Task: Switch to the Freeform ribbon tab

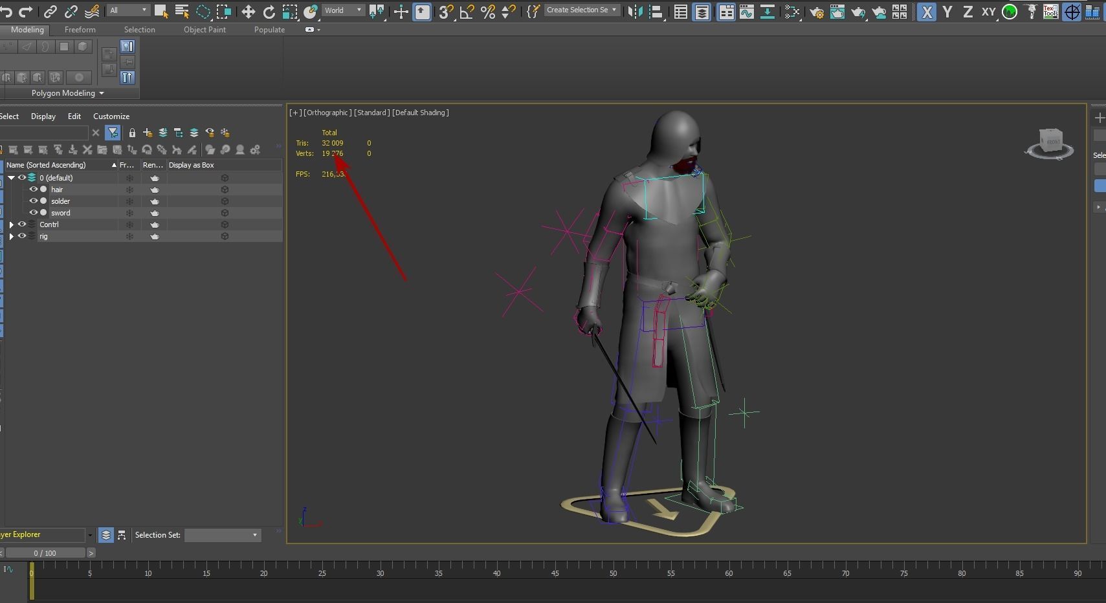Action: pyautogui.click(x=80, y=30)
